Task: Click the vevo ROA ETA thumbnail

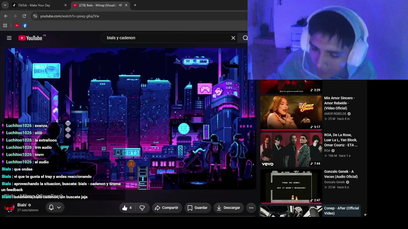Action: [291, 149]
